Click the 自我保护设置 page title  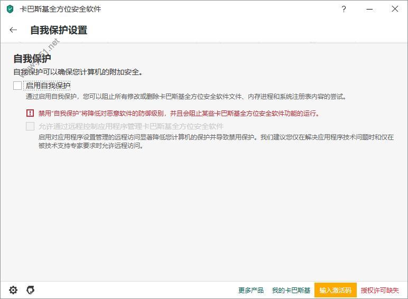click(59, 30)
